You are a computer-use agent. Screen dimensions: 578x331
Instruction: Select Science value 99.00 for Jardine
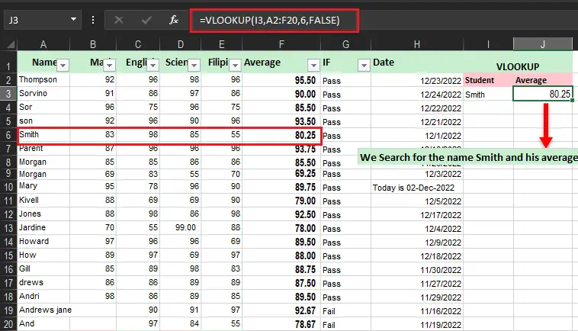click(x=180, y=227)
